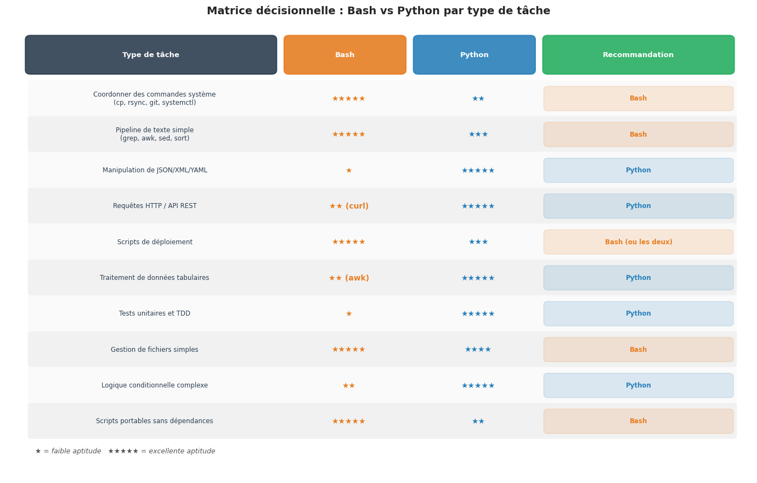Click Bash stars for 'Logique conditionnelle complexe'
Image resolution: width=757 pixels, height=483 pixels.
click(x=349, y=386)
